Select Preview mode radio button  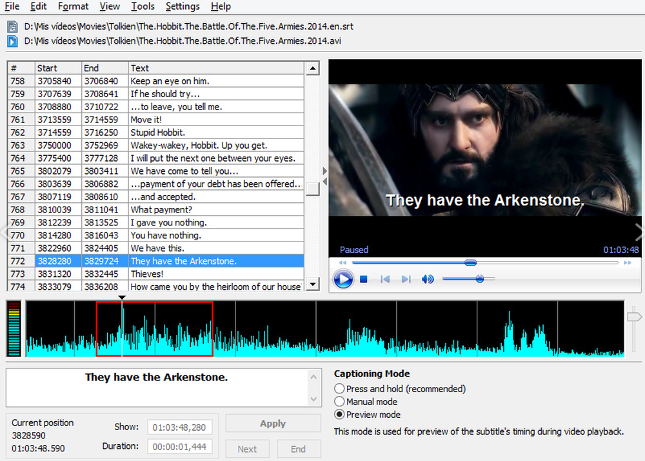pos(368,415)
